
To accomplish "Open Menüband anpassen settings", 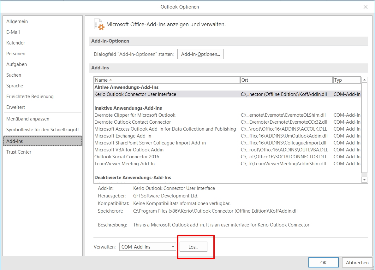I will coord(43,119).
